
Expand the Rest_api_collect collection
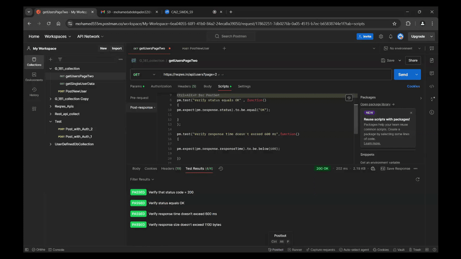(50, 114)
